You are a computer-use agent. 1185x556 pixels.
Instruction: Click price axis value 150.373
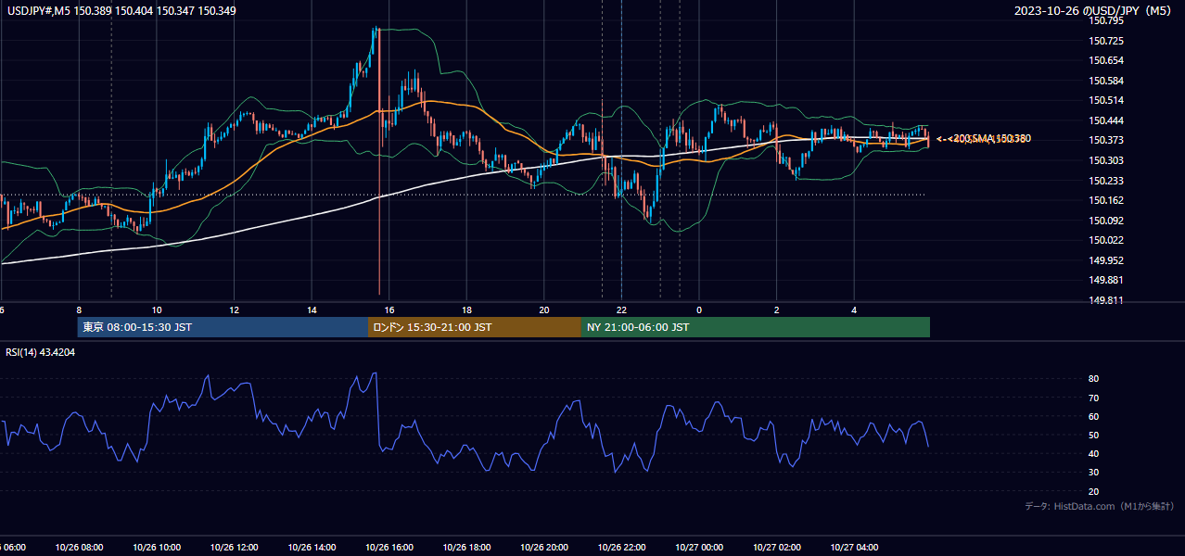(x=1106, y=140)
